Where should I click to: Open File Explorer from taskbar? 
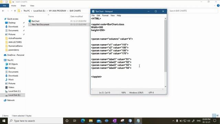pyautogui.click(x=91, y=121)
